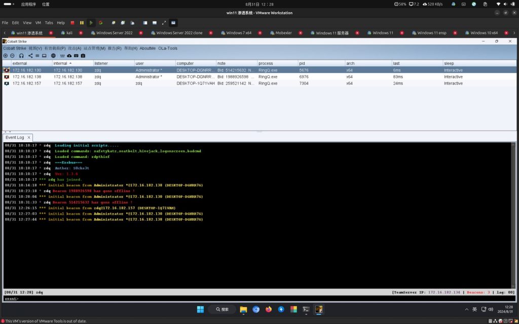Switch to the kali VM tab
519x324 pixels.
(x=69, y=33)
